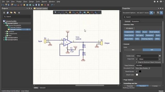The height and width of the screenshot is (92, 165).
Task: Open the settings gear in the title bar
Action: (155, 2)
